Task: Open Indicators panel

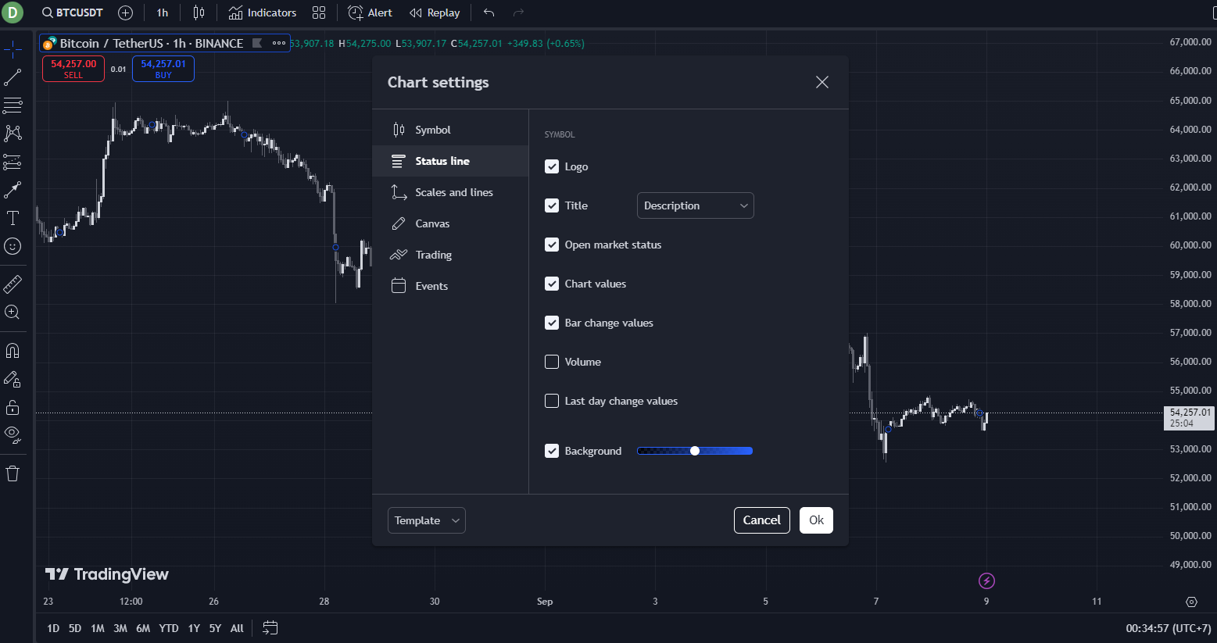Action: (263, 13)
